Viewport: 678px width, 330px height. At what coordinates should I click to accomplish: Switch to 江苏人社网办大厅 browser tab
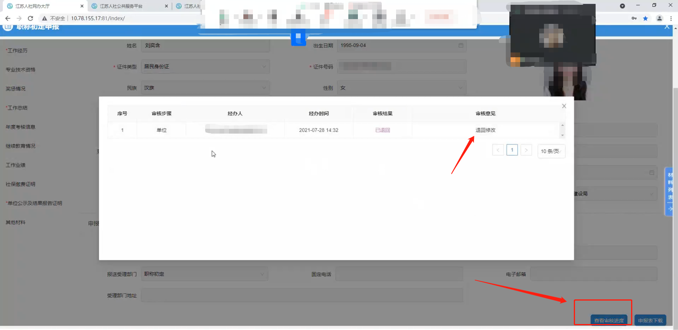33,6
